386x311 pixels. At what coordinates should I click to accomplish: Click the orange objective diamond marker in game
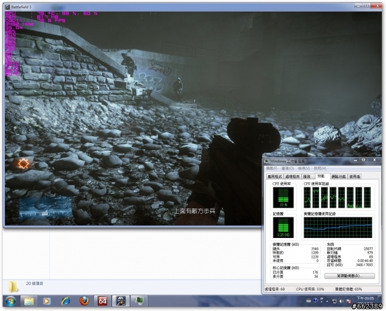(x=23, y=164)
